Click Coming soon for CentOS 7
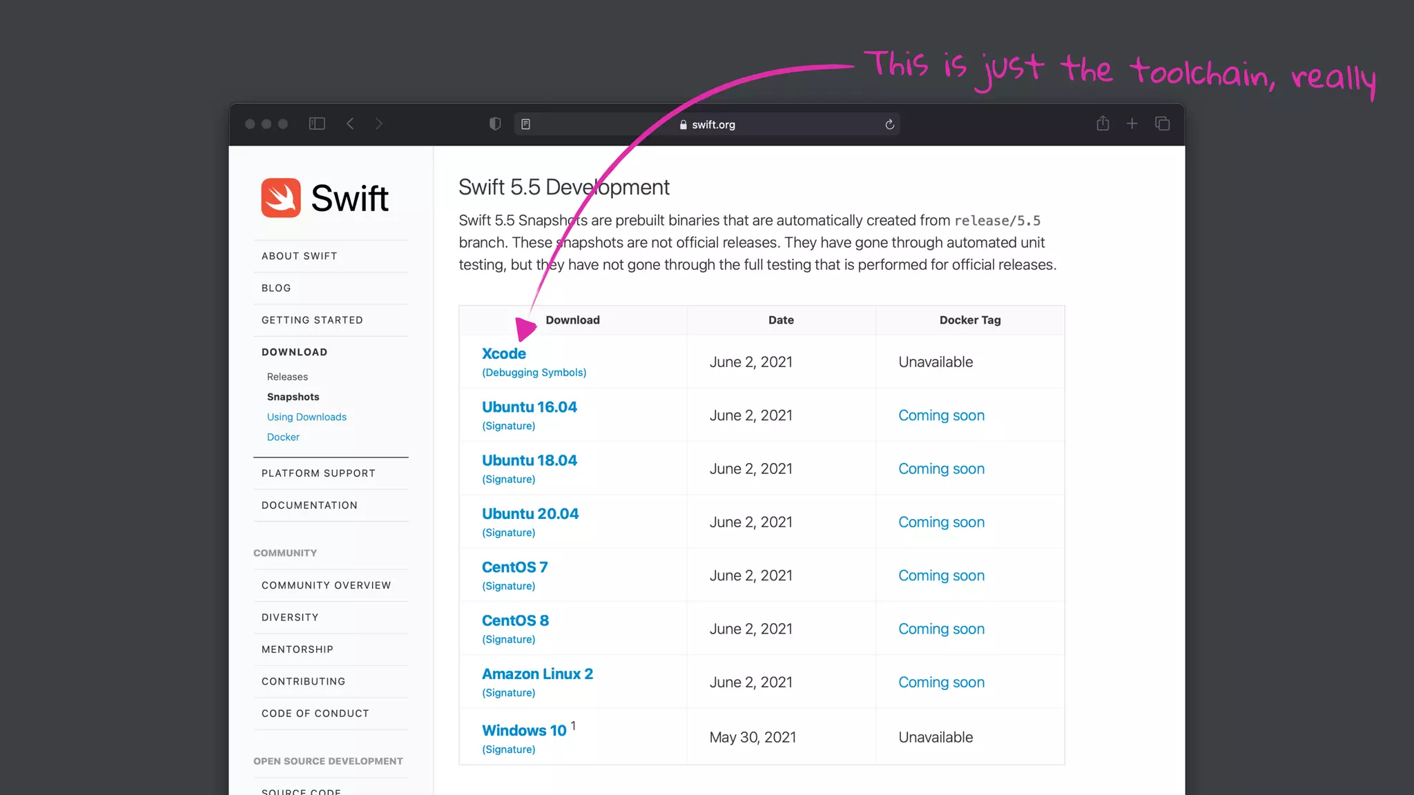The image size is (1414, 795). pos(941,576)
